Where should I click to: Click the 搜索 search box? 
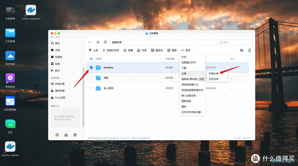pos(235,42)
